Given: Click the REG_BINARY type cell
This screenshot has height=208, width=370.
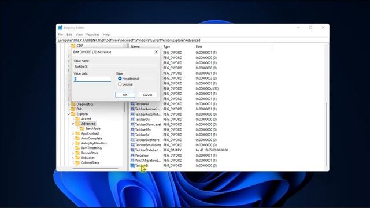Looking at the screenshot, I should tap(172, 150).
